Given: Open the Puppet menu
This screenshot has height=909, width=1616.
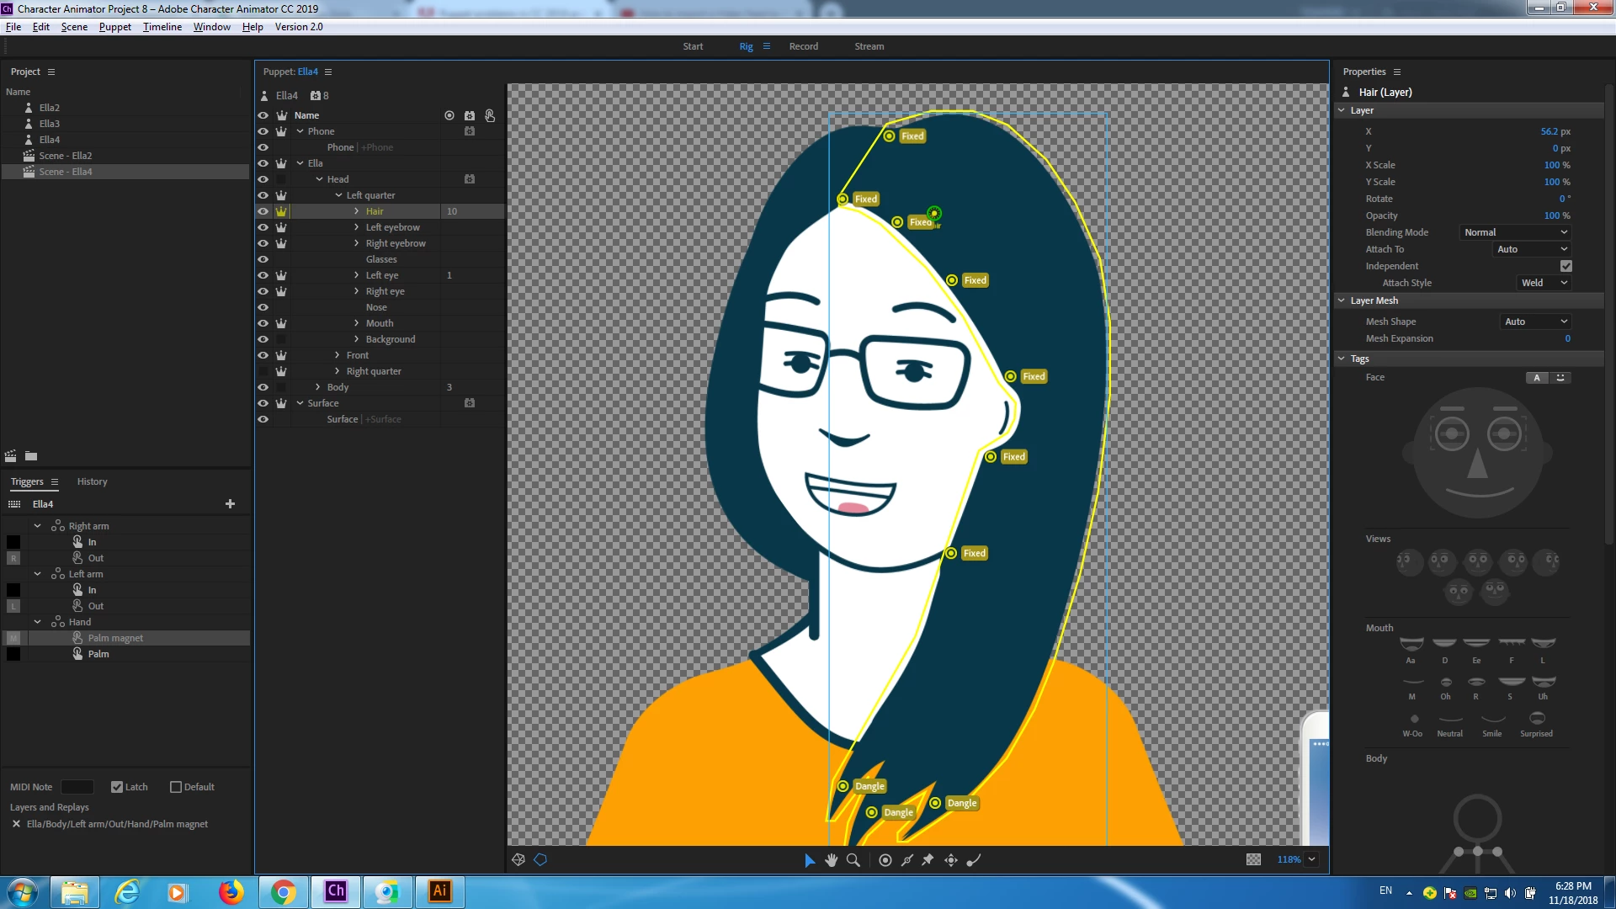Looking at the screenshot, I should click(114, 27).
